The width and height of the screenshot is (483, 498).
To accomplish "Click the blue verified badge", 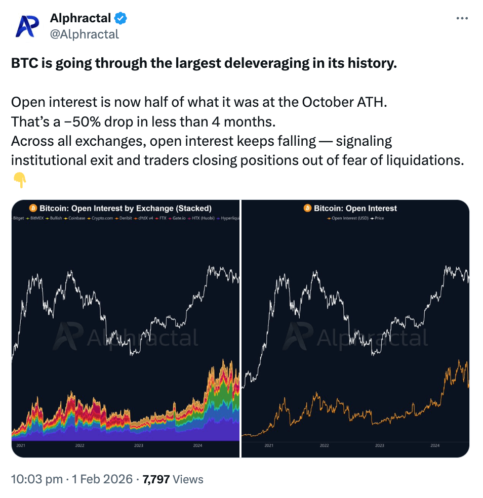I will 120,19.
